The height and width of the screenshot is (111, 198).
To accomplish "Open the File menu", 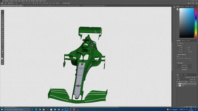I will click(x=3, y=1).
